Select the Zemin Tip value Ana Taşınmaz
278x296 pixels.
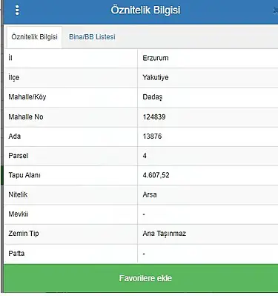point(164,234)
